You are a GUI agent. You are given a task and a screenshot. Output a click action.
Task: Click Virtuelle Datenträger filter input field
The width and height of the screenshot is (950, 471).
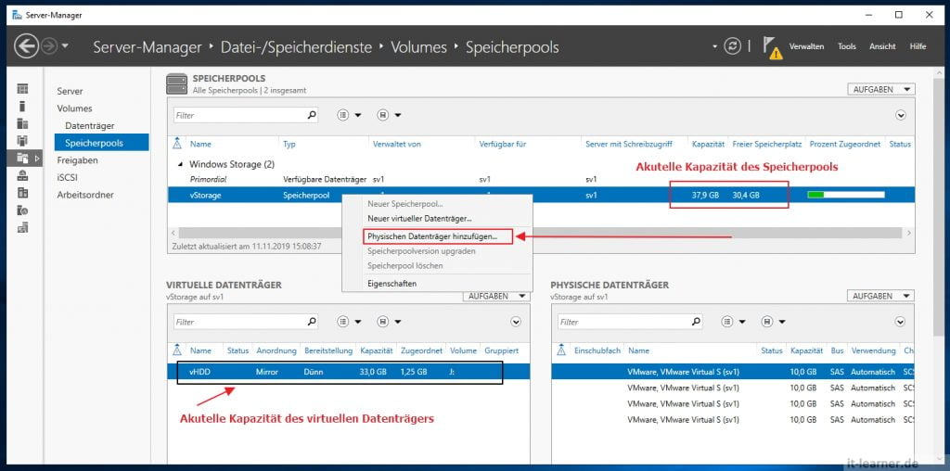coord(238,322)
